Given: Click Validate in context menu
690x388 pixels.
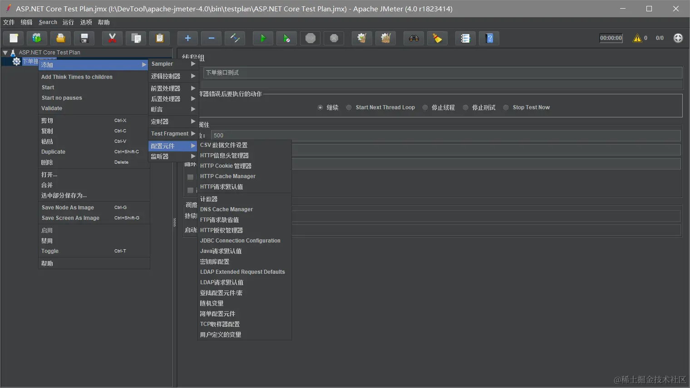Looking at the screenshot, I should (94, 108).
